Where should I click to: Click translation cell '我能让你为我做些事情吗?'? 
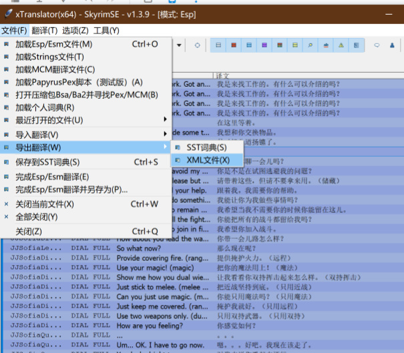pyautogui.click(x=257, y=200)
